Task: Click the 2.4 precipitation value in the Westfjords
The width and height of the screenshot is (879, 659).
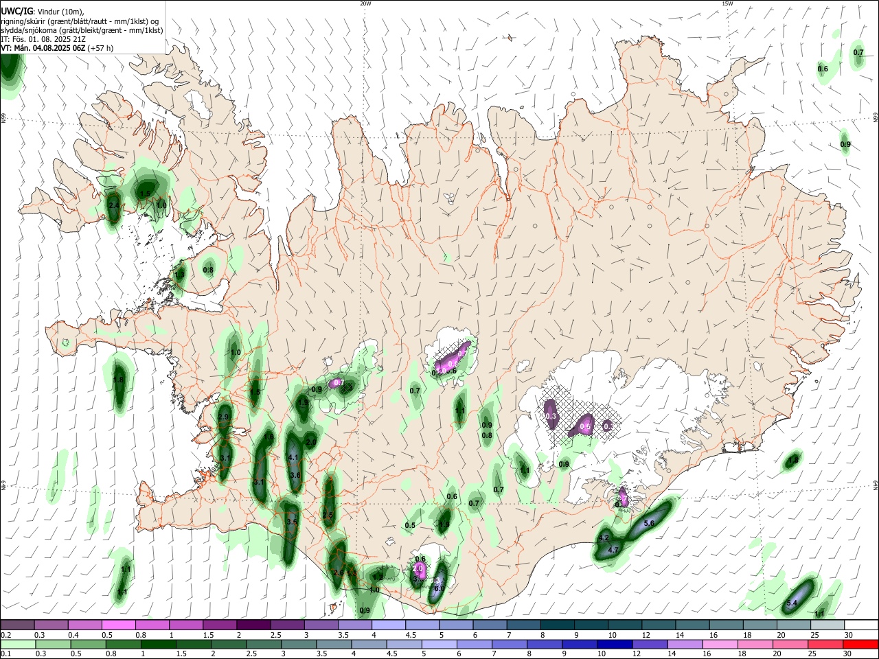Action: click(x=114, y=205)
